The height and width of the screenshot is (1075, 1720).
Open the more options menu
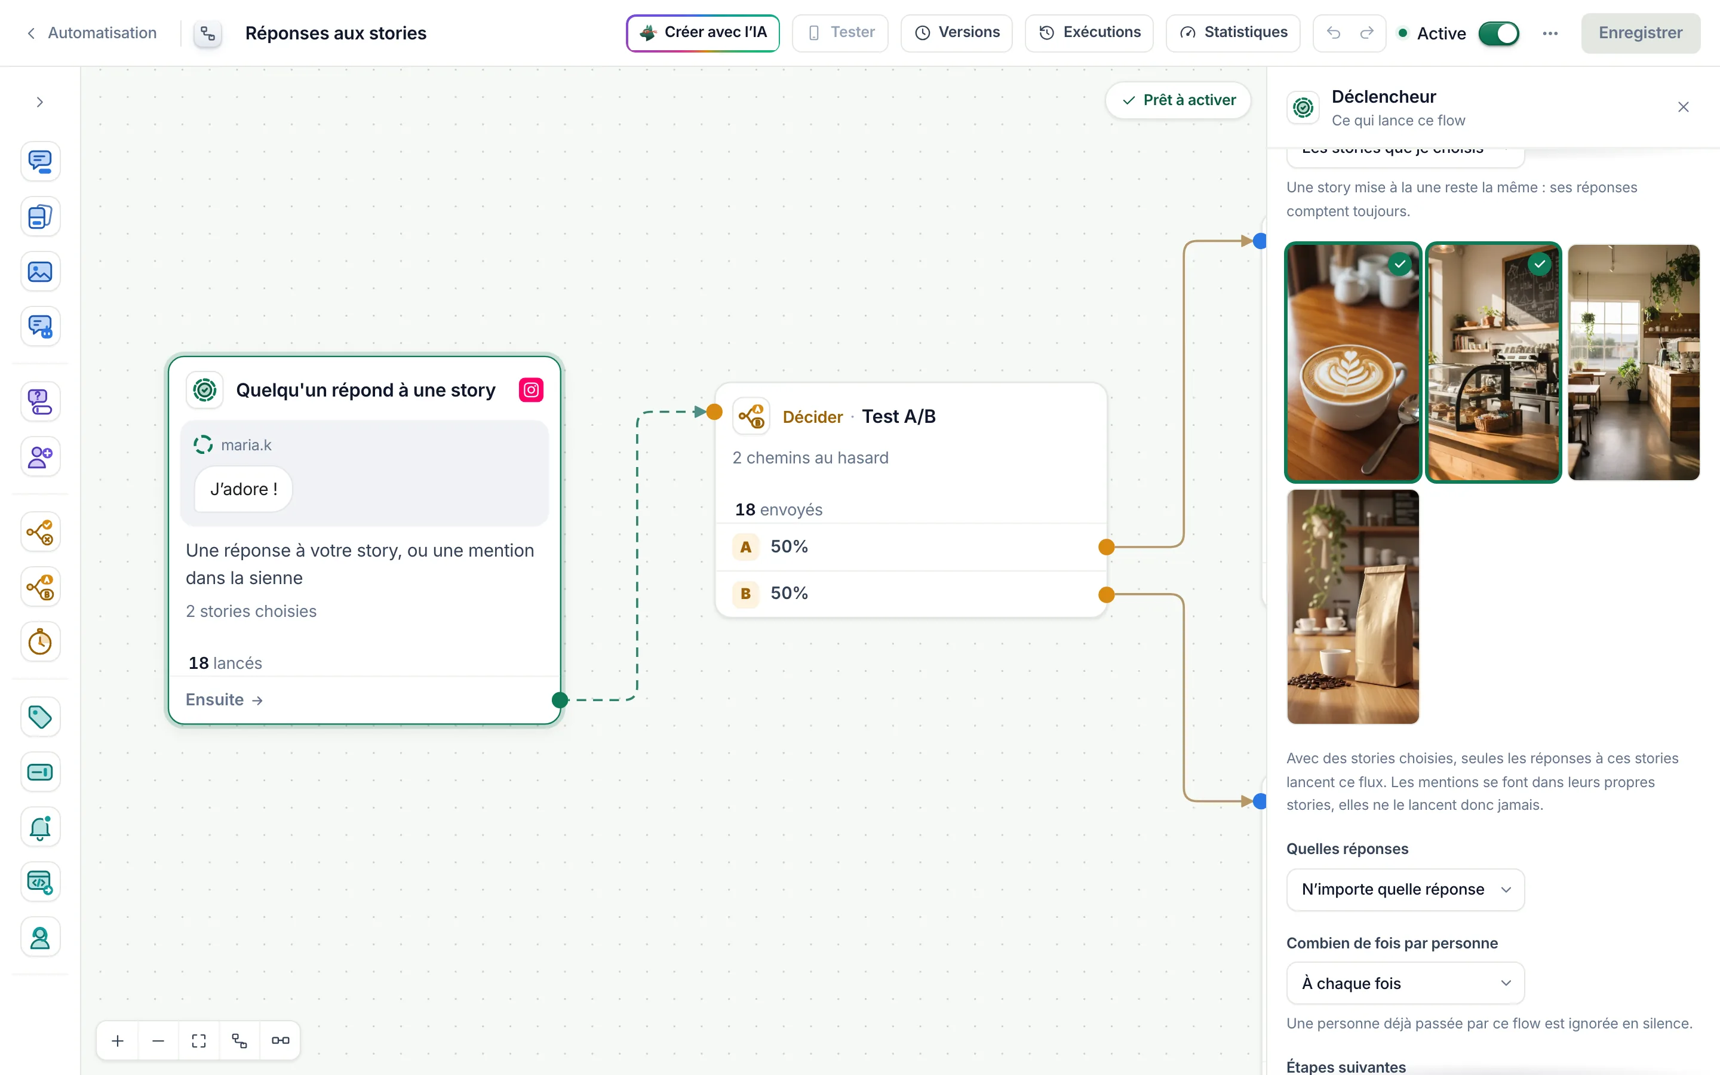[x=1550, y=33]
